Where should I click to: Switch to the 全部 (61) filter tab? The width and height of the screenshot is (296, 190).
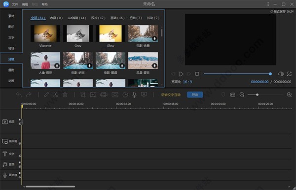38,18
